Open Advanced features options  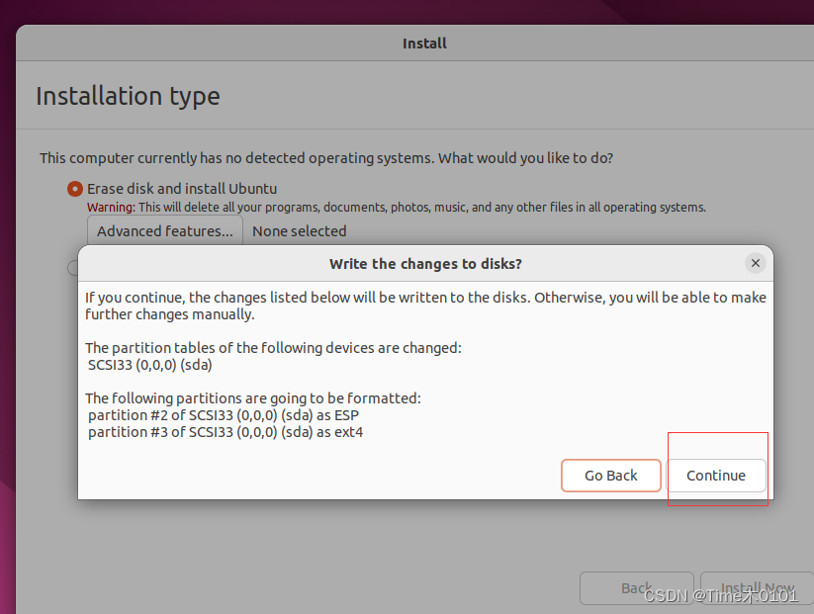click(165, 231)
